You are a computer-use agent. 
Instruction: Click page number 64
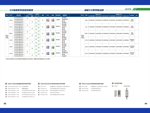[x=146, y=103]
